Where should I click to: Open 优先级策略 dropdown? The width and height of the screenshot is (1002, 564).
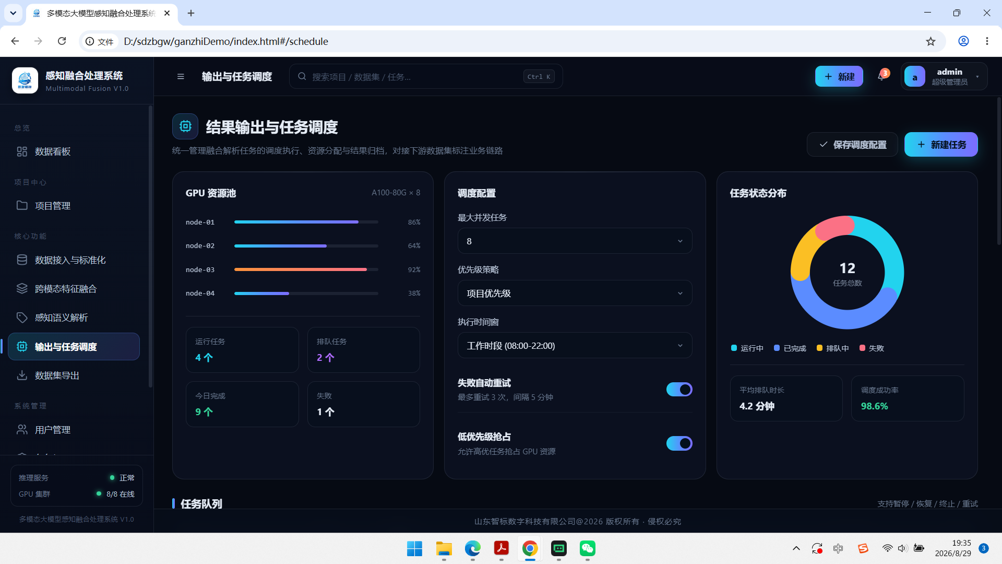click(x=575, y=293)
